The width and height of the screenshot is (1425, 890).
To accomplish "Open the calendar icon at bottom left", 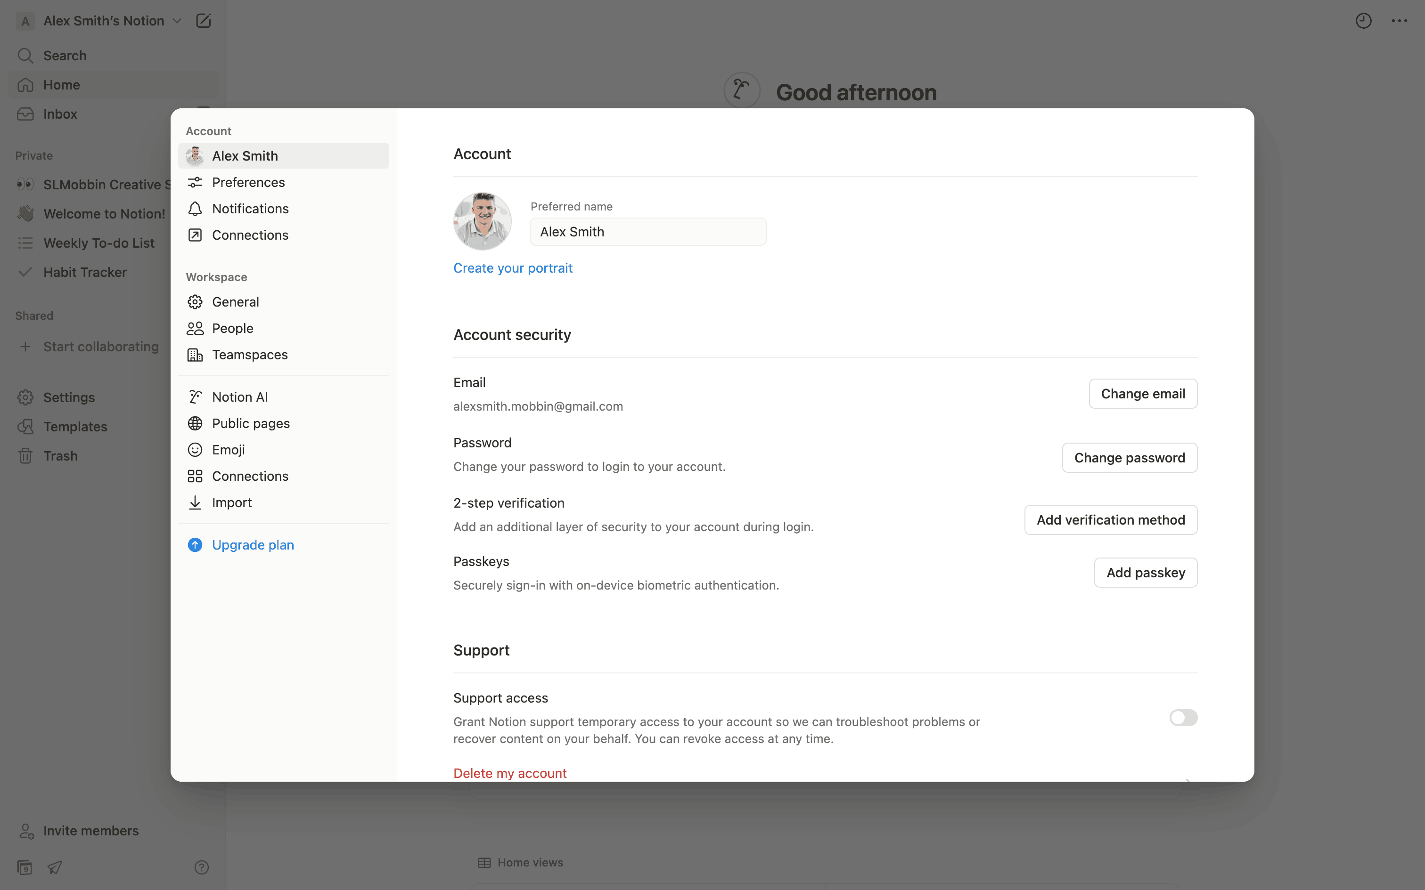I will click(25, 867).
